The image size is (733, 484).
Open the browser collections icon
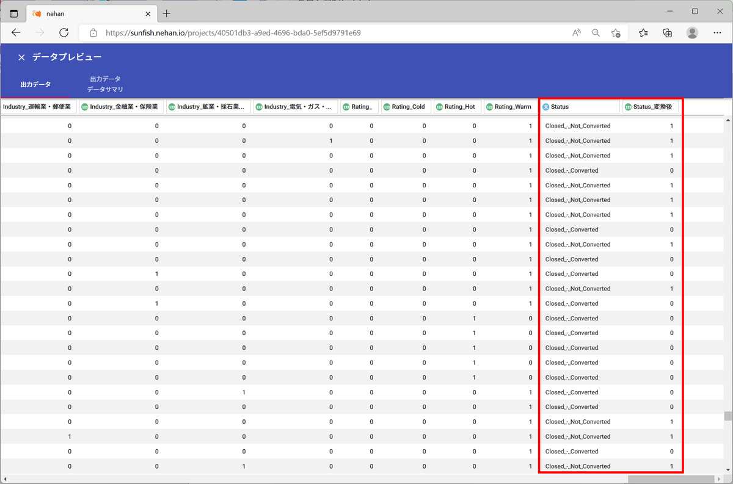click(668, 33)
